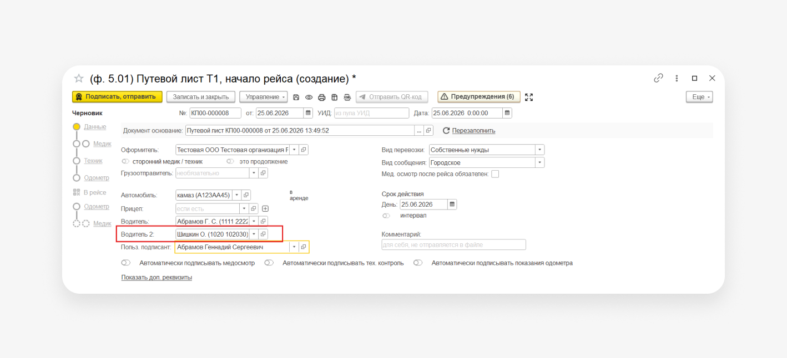This screenshot has width=787, height=358.
Task: Click 'Подписать, отправить' button
Action: (x=117, y=97)
